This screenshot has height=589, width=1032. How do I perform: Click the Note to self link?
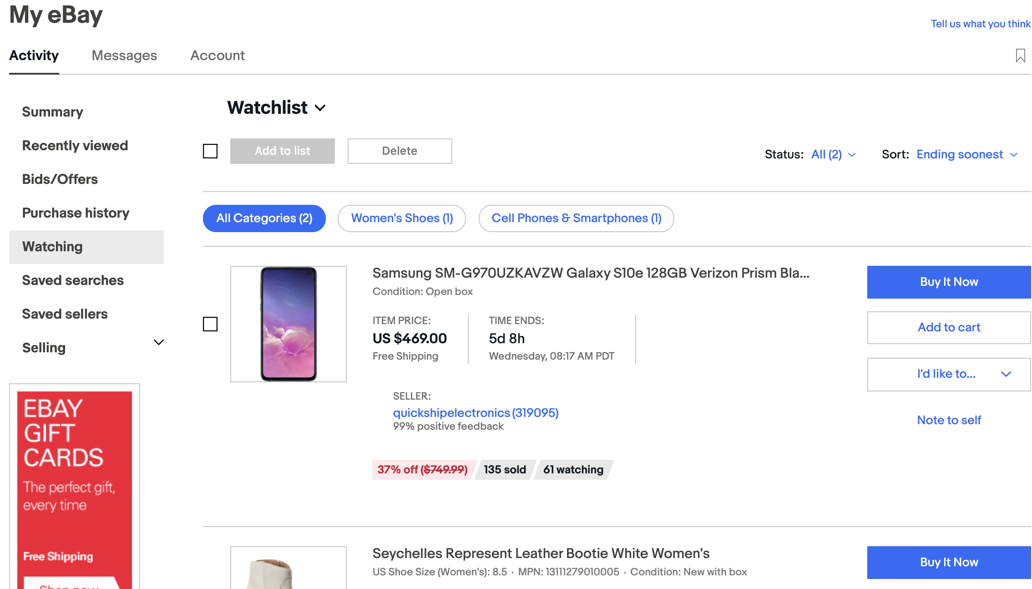click(948, 420)
